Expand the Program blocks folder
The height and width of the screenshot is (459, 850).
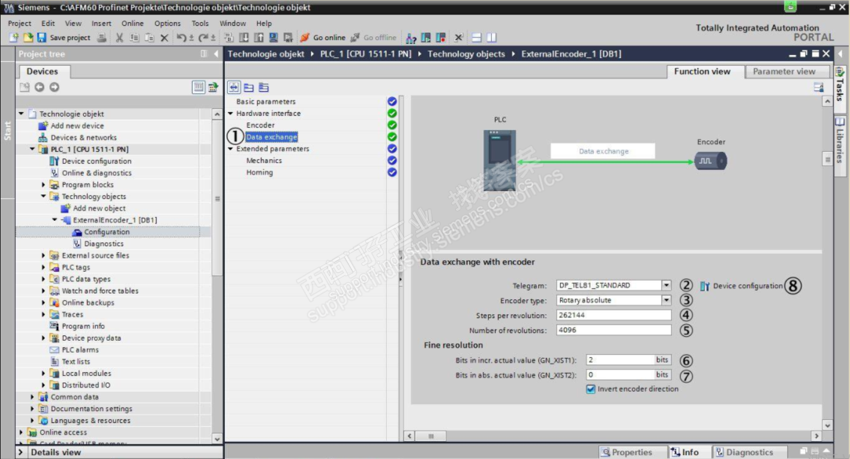pos(44,185)
